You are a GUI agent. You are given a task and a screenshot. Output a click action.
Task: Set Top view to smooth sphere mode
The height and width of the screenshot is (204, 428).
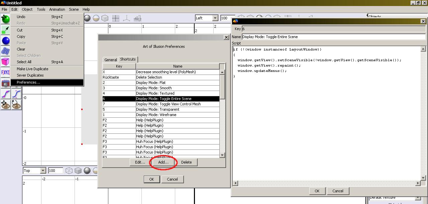87,171
